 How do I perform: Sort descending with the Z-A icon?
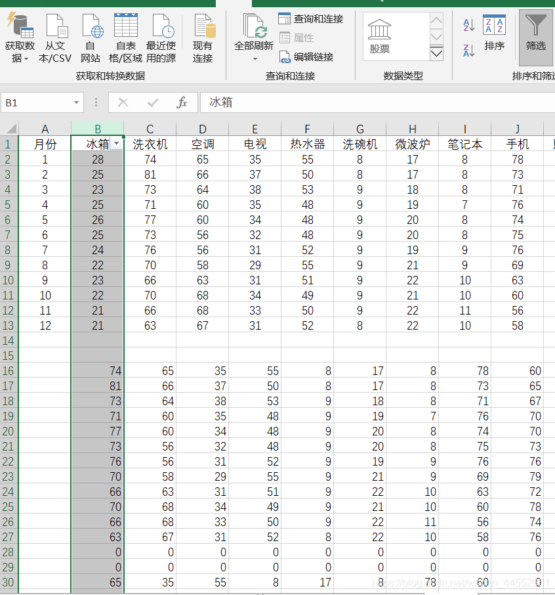468,50
